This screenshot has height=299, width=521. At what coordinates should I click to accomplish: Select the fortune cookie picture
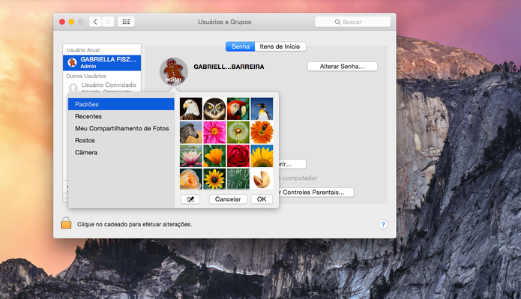coord(262,179)
